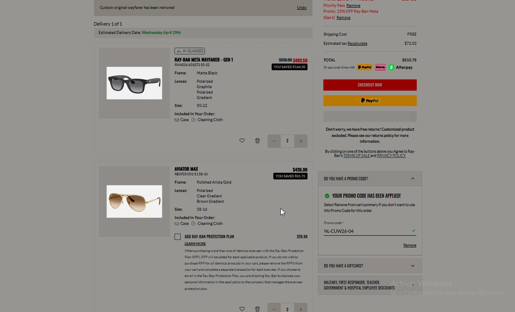This screenshot has height=312, width=515.
Task: Remove 25% OFF Ray-Ban Meta promo
Action: (x=343, y=18)
